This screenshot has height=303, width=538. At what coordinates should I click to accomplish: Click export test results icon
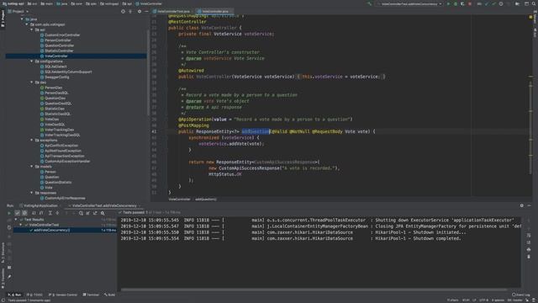point(95,213)
